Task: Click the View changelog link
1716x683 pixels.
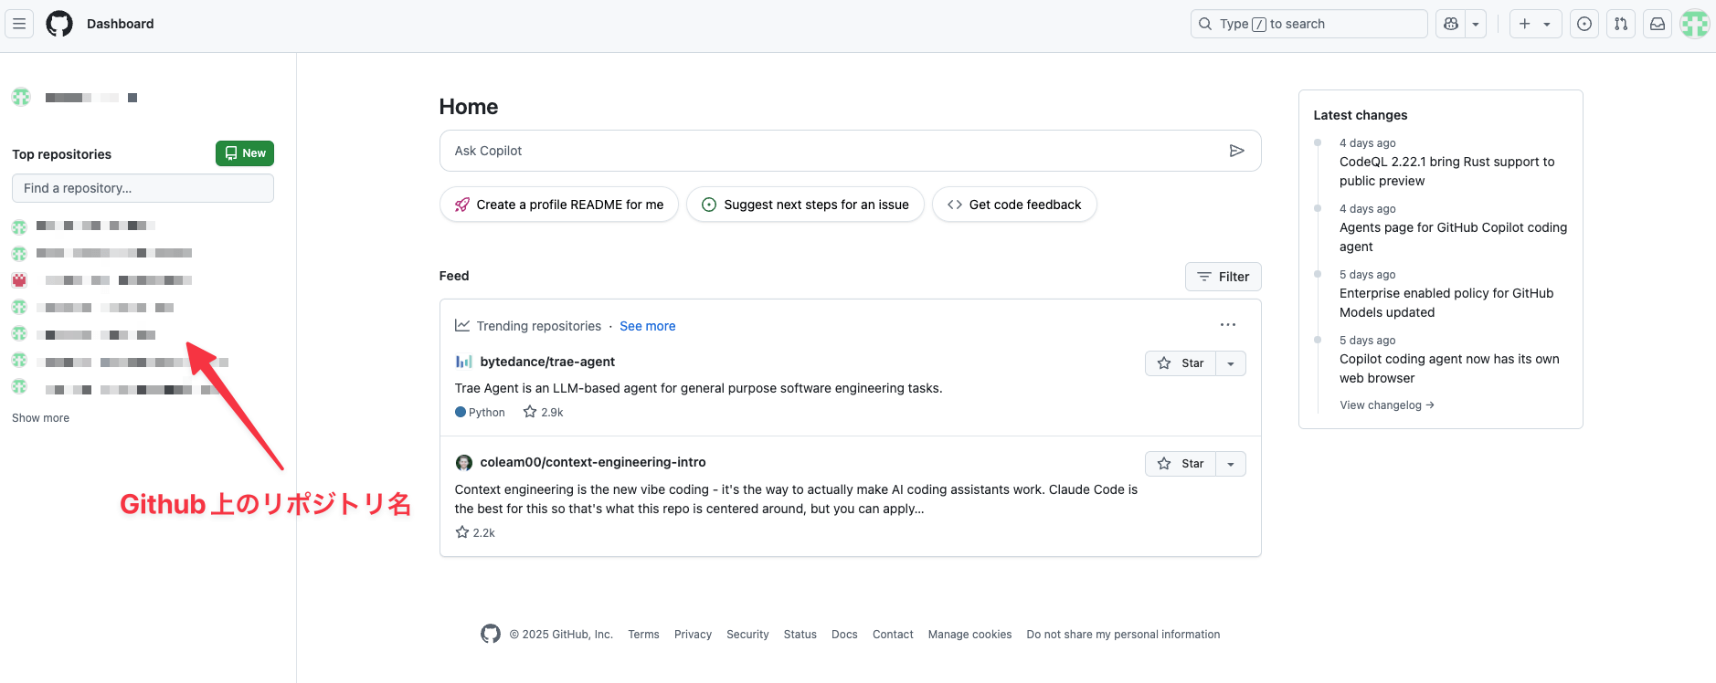Action: tap(1387, 405)
